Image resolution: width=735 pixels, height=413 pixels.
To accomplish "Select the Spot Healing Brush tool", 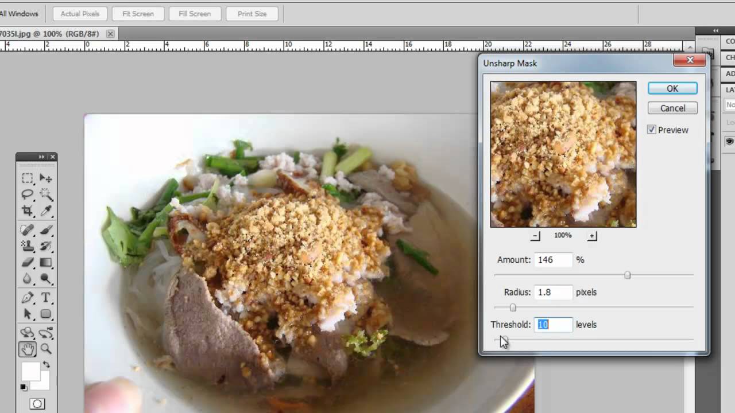I will [27, 230].
